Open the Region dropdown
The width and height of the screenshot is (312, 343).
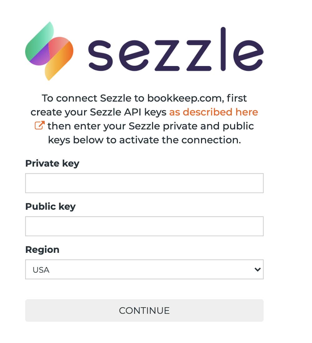tap(144, 269)
